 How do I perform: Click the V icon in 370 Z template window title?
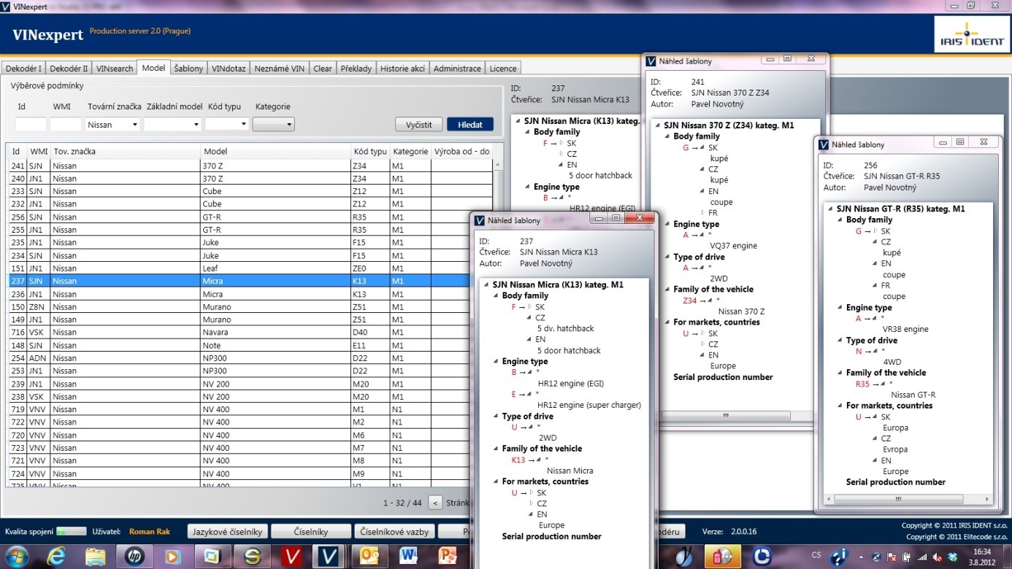pyautogui.click(x=651, y=61)
